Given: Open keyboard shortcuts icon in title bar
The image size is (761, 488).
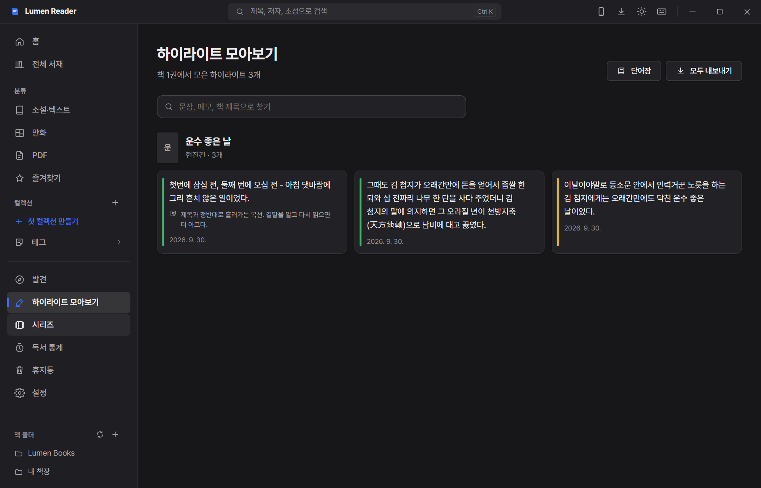Looking at the screenshot, I should pos(662,11).
